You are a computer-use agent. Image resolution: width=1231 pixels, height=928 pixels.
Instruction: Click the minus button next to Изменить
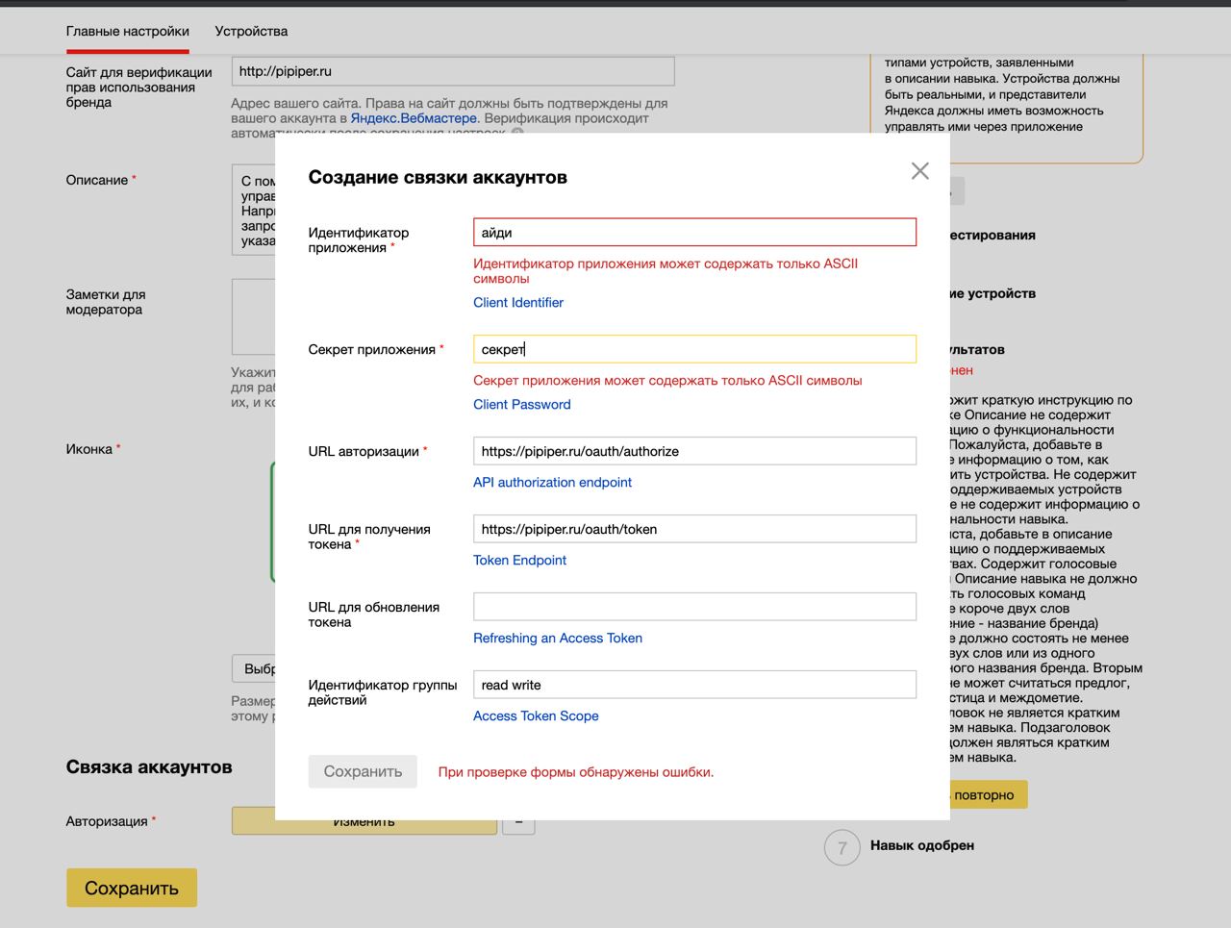coord(518,825)
